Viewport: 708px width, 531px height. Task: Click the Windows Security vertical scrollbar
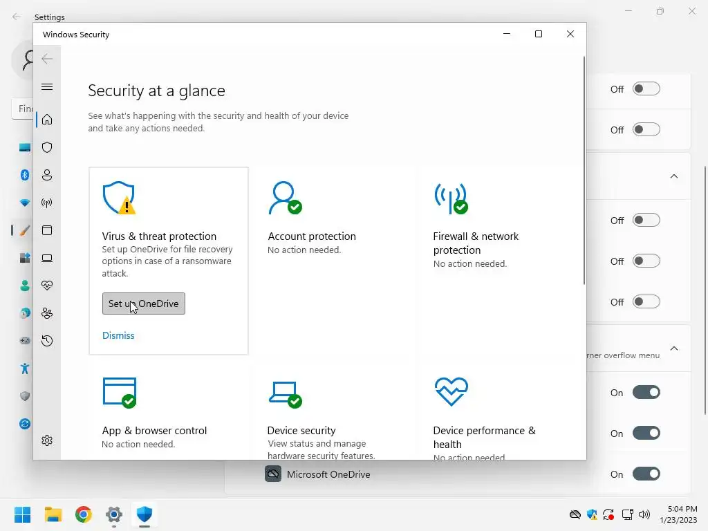(584, 170)
